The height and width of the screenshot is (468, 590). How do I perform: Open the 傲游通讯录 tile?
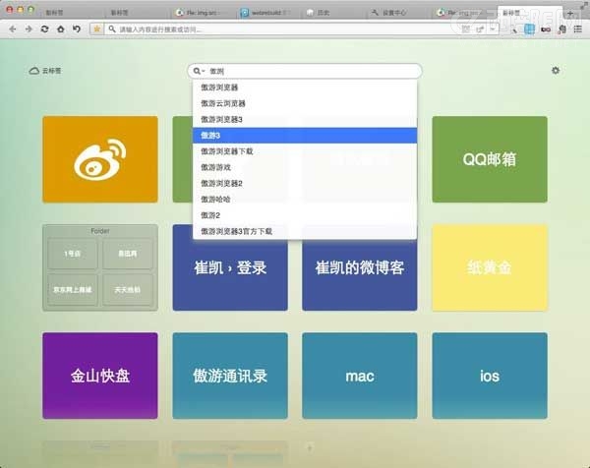(230, 376)
